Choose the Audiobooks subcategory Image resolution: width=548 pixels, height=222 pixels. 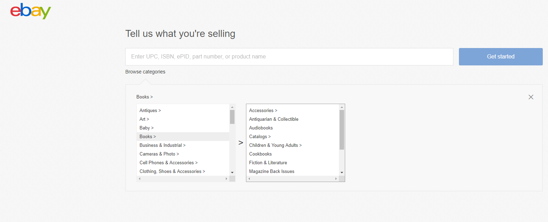[x=261, y=128]
